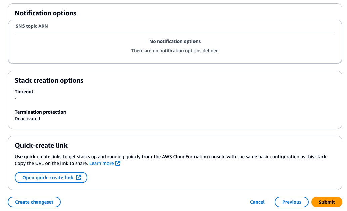Submit the stack creation
The width and height of the screenshot is (347, 211).
point(326,202)
